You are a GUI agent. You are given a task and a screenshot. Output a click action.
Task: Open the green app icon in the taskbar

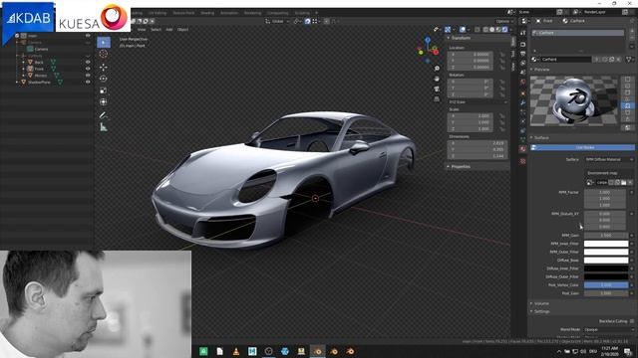(x=203, y=351)
